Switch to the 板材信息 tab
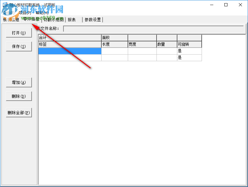This screenshot has height=187, width=248. (x=11, y=20)
